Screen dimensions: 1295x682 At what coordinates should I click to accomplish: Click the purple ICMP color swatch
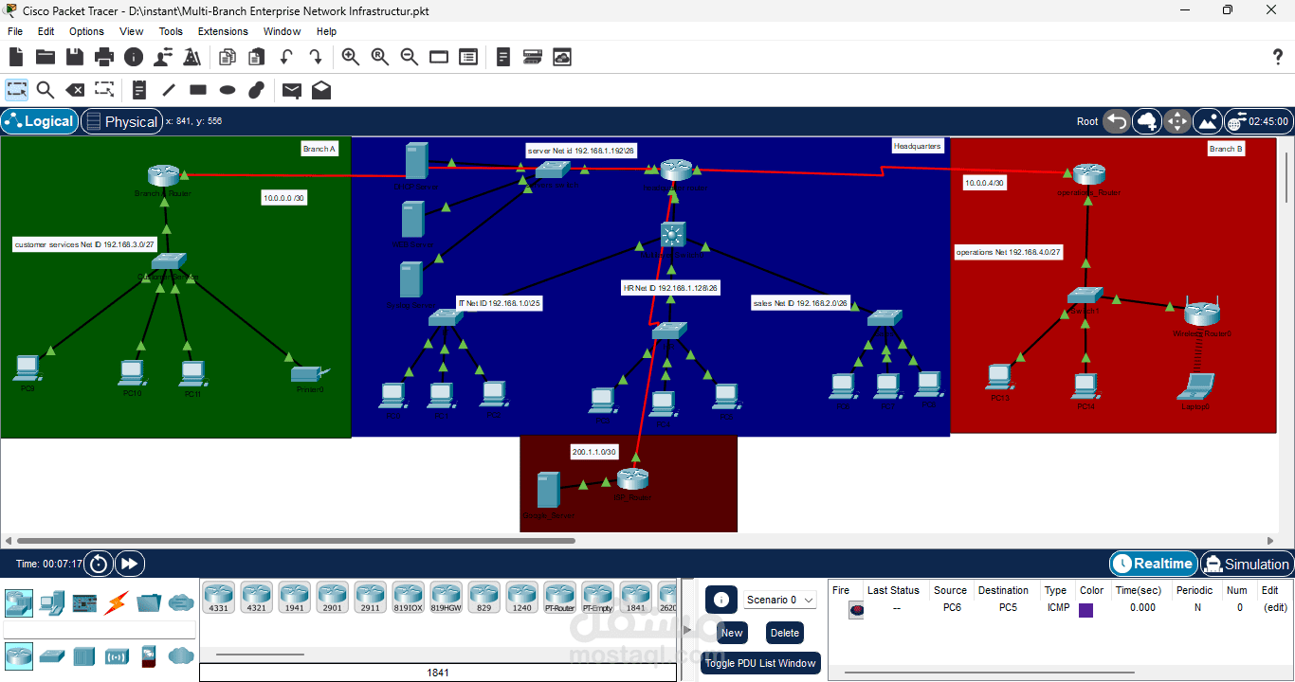(1085, 608)
